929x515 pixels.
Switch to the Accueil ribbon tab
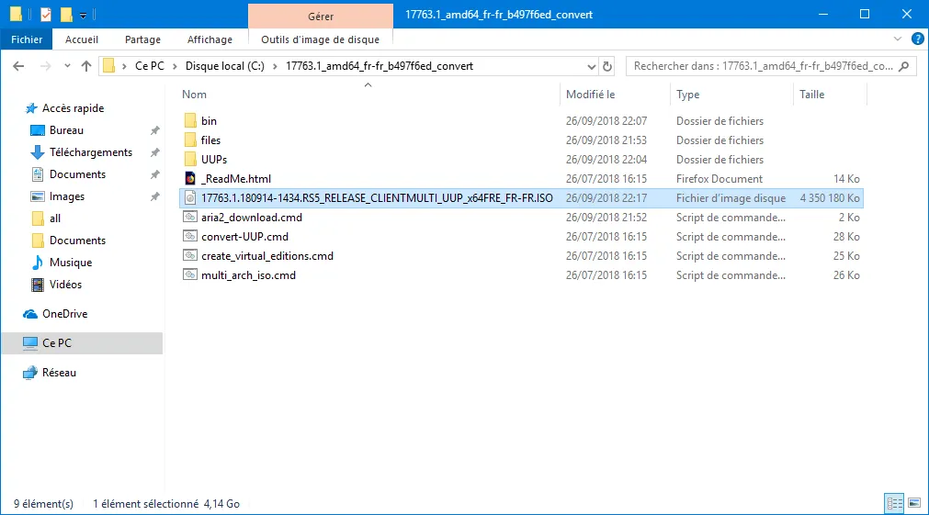coord(82,39)
